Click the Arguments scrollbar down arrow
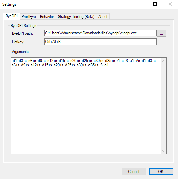 point(163,151)
